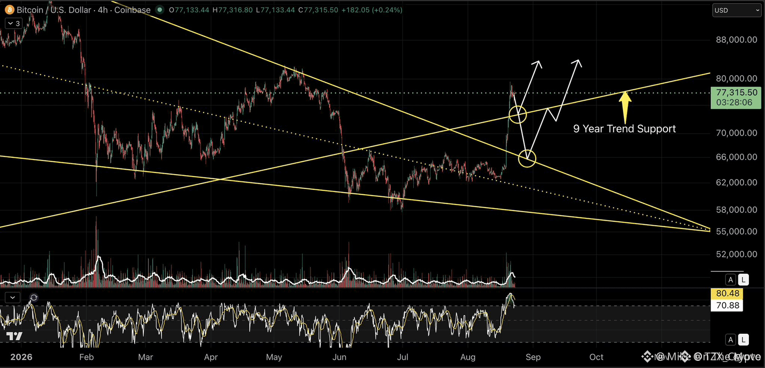The height and width of the screenshot is (368, 765).
Task: Click the 2026 year label on time axis
Action: (21, 357)
